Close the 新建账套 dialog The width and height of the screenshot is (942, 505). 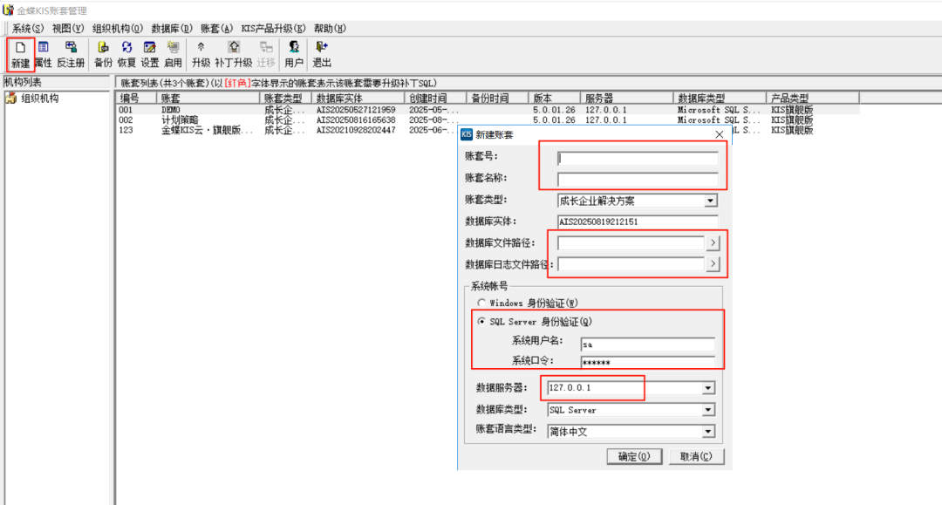[719, 134]
